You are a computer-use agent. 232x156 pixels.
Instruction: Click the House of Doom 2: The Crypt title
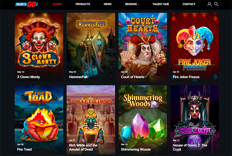pyautogui.click(x=190, y=147)
